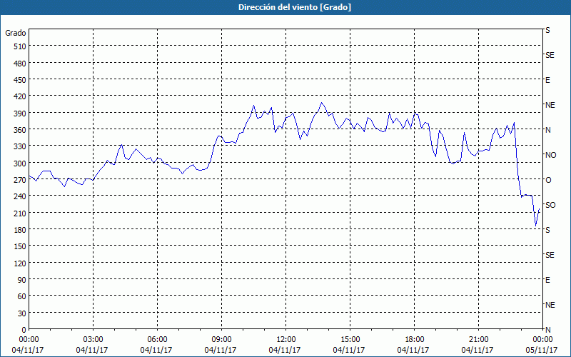Click the 'NE' compass label near 30 level

(550, 305)
